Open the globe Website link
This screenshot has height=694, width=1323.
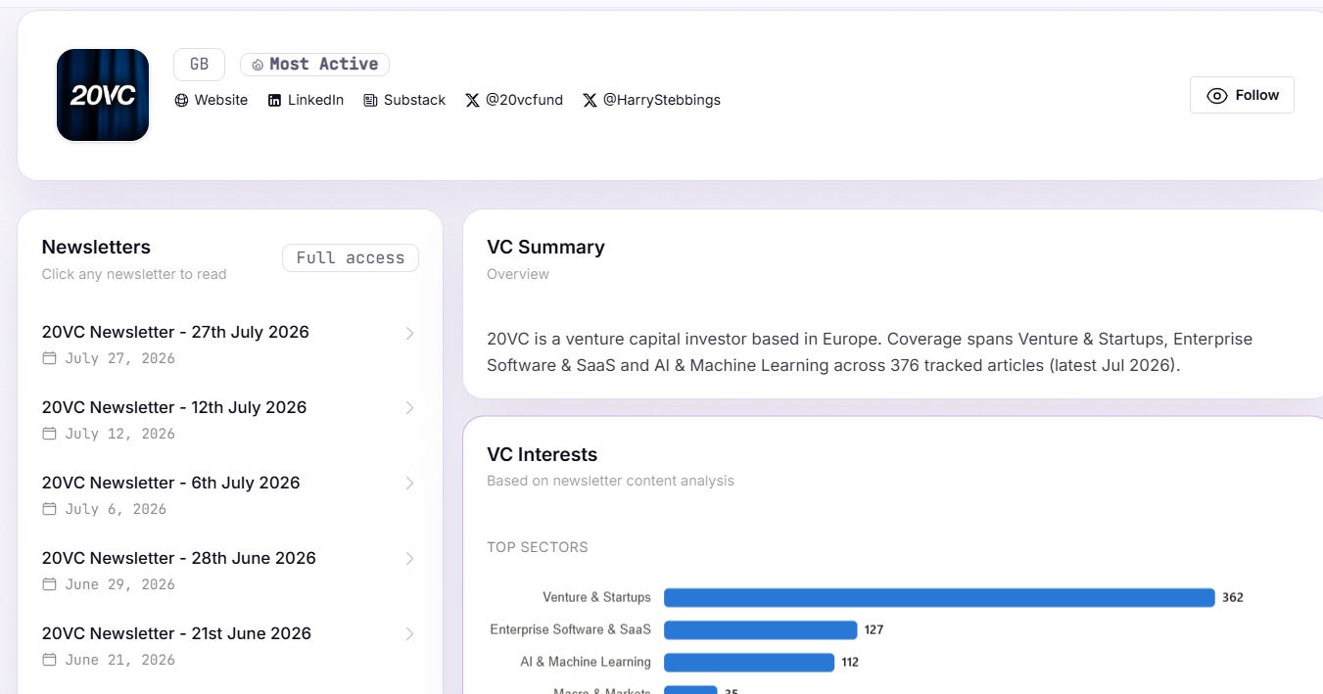click(211, 100)
